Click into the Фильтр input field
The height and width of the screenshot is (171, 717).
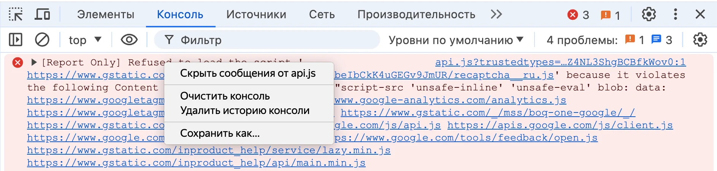tap(267, 40)
